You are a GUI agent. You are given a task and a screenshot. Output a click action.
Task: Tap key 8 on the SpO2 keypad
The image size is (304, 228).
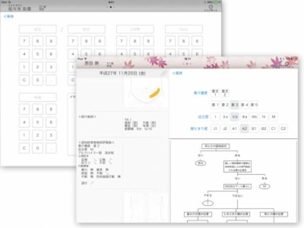pyautogui.click(x=183, y=41)
